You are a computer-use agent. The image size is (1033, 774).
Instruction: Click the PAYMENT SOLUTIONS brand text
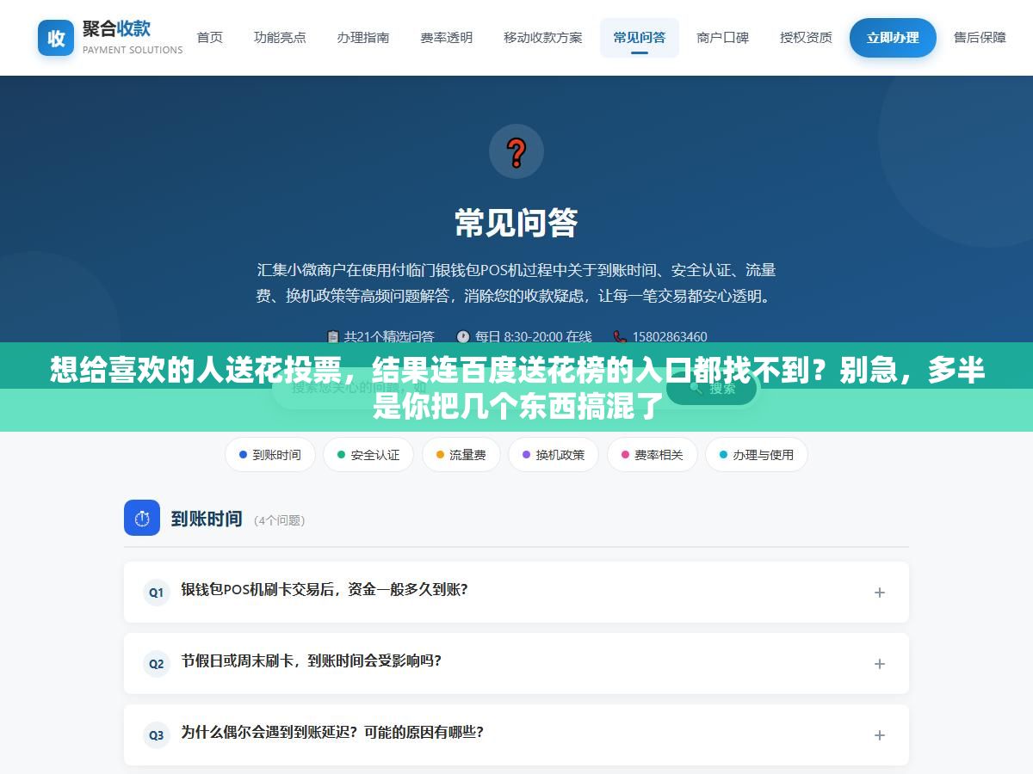coord(133,50)
